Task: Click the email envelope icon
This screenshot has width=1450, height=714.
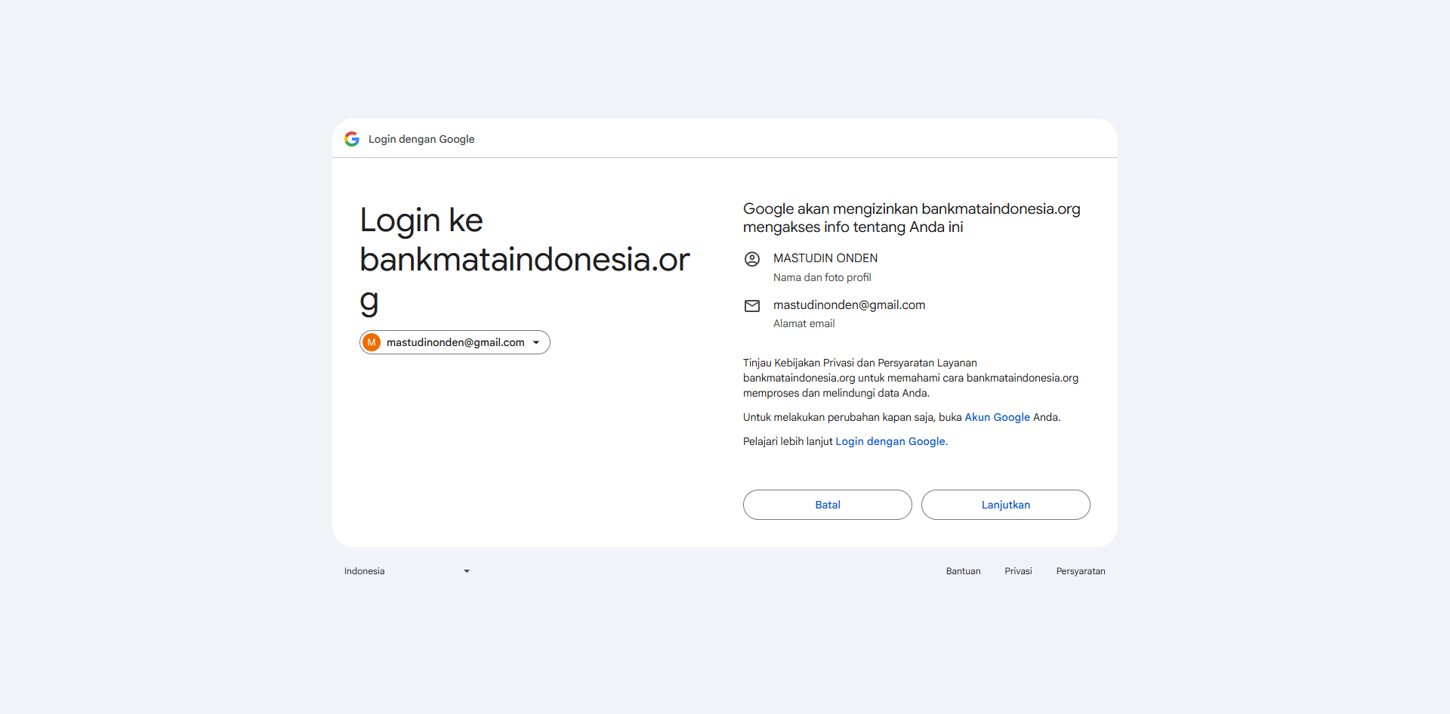Action: point(752,306)
